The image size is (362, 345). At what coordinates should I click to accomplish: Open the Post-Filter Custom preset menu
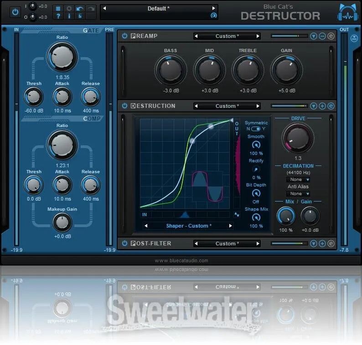point(227,244)
